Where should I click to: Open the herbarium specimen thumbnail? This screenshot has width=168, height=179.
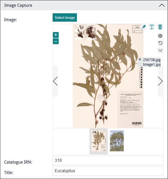pyautogui.click(x=99, y=141)
